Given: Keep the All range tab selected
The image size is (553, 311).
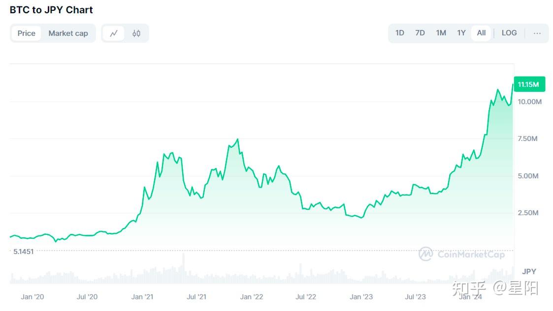Looking at the screenshot, I should (x=481, y=32).
